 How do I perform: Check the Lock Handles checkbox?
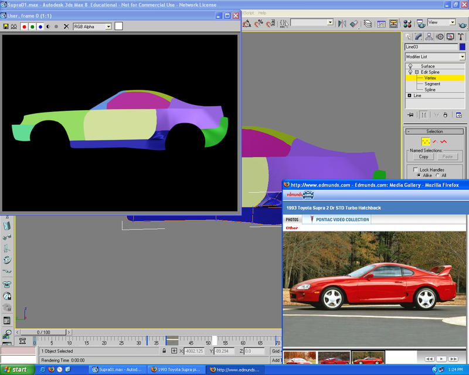415,170
